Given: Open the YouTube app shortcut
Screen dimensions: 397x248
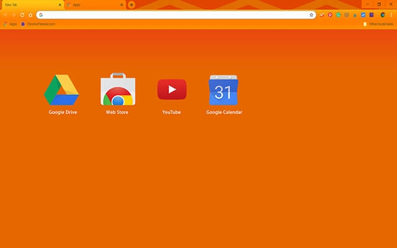Looking at the screenshot, I should tap(172, 89).
